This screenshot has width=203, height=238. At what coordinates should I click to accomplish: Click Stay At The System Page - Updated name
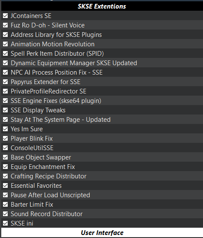click(x=61, y=120)
